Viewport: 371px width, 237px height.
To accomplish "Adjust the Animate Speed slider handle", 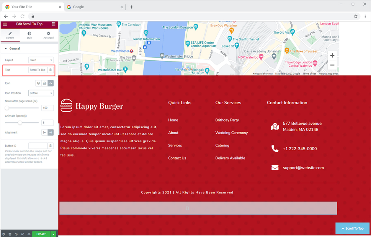I will tap(20, 123).
